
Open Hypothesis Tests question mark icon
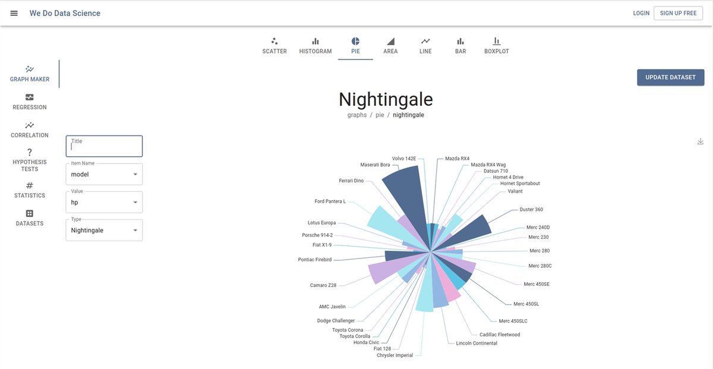[x=30, y=153]
